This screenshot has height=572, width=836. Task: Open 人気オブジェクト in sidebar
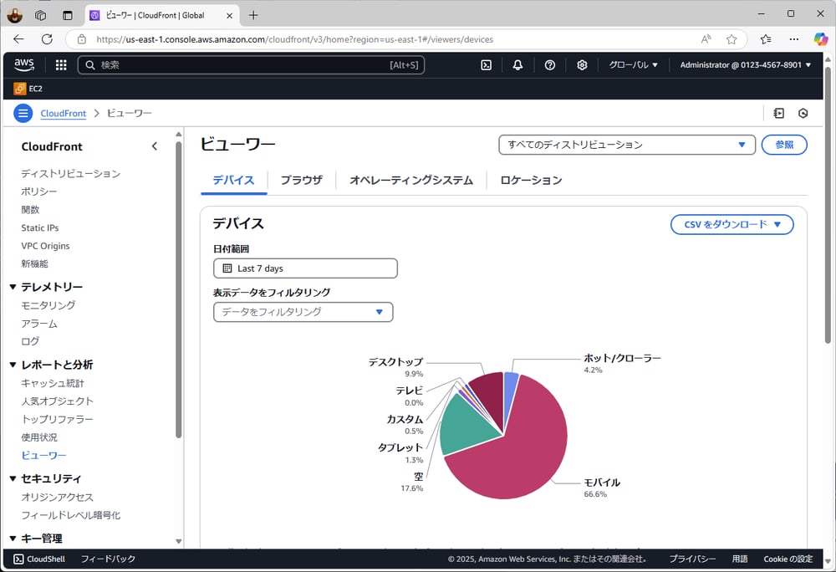pos(57,401)
